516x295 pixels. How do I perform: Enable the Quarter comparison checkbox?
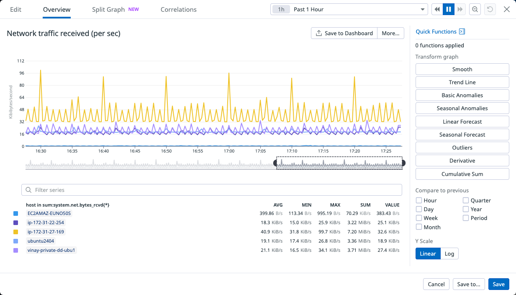pyautogui.click(x=465, y=200)
